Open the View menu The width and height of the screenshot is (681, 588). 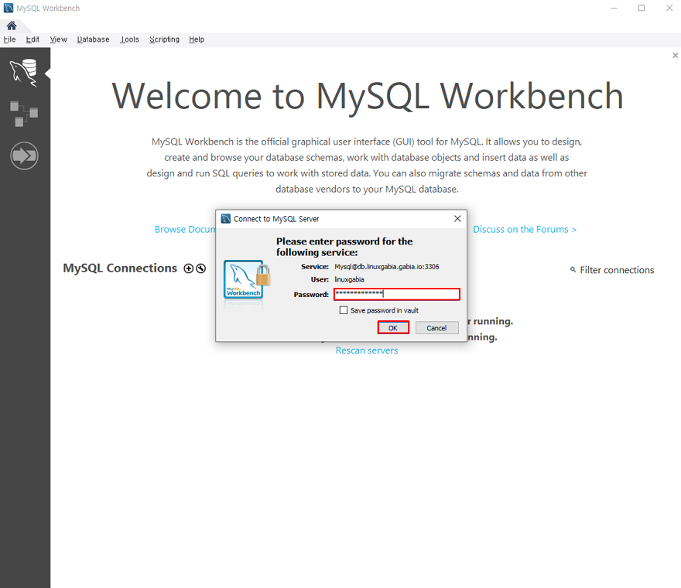coord(58,39)
